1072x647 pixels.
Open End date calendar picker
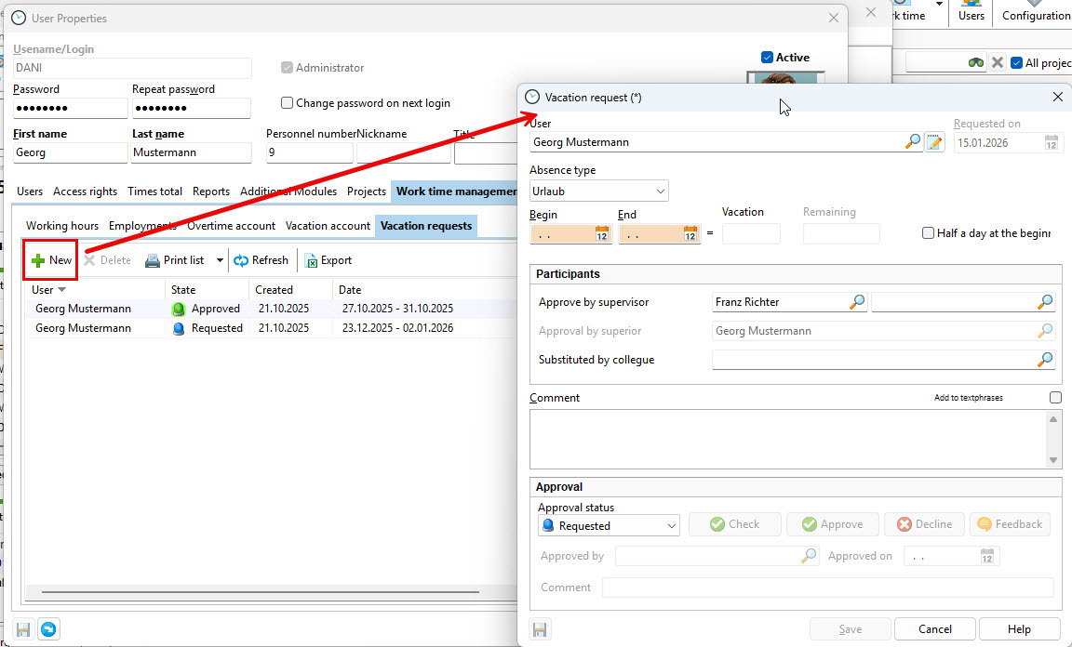(x=690, y=234)
